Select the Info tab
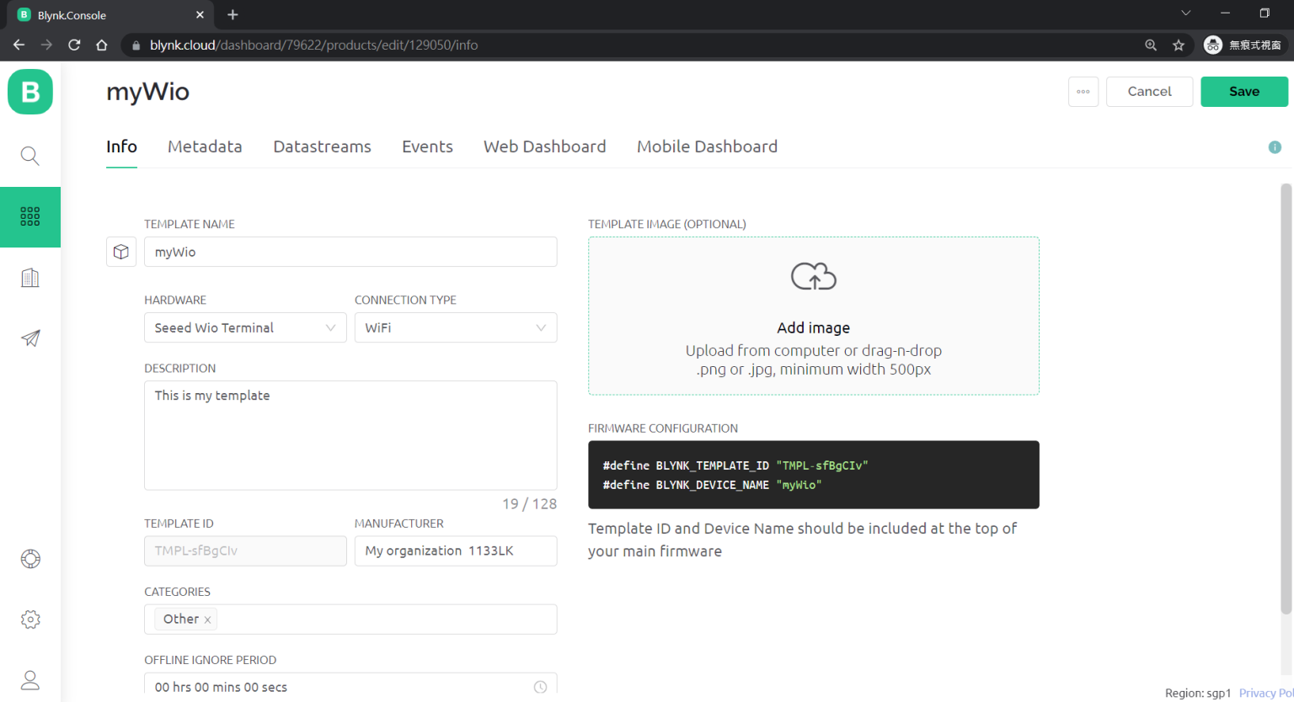The width and height of the screenshot is (1294, 702). pyautogui.click(x=121, y=146)
